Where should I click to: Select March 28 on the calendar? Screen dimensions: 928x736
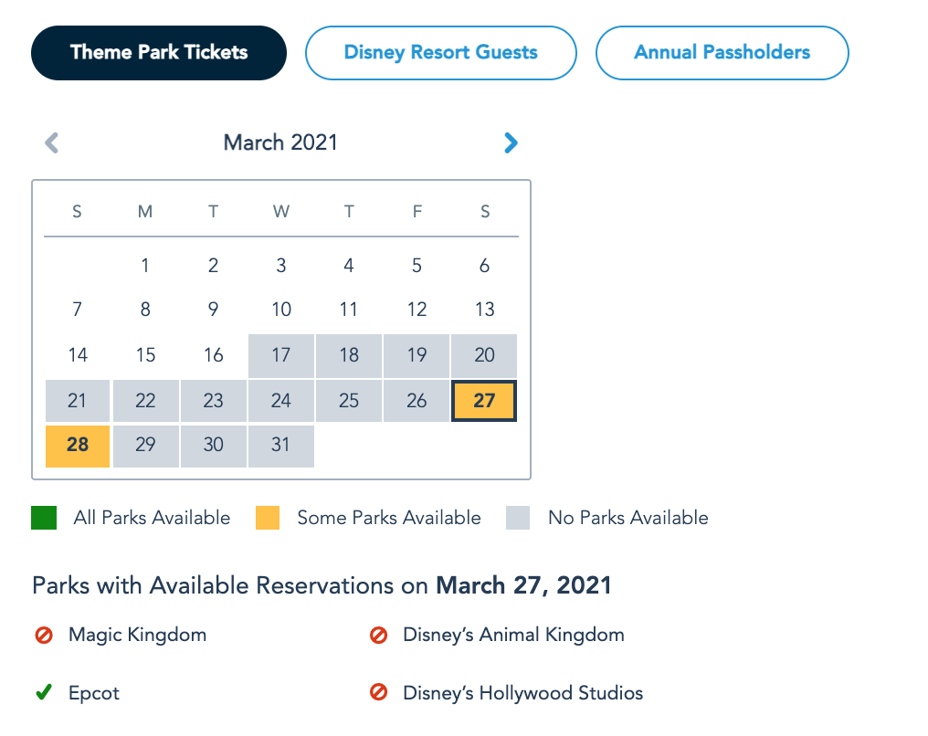click(78, 445)
